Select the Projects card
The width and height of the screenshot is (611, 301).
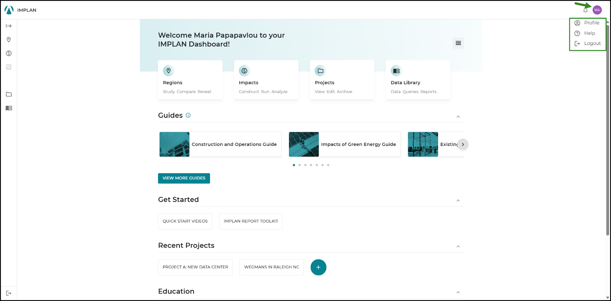point(342,80)
